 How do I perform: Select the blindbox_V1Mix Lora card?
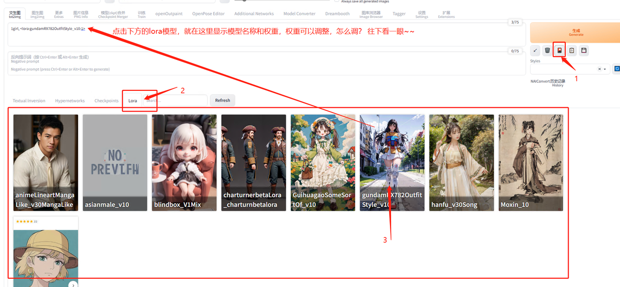(x=184, y=162)
